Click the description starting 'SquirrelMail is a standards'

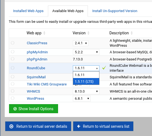click(x=131, y=77)
